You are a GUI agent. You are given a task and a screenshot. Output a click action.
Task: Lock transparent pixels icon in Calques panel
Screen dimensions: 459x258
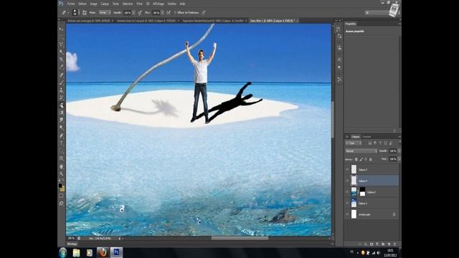tap(356, 159)
